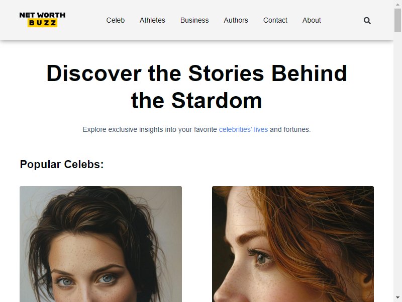Open the About page

[x=312, y=20]
